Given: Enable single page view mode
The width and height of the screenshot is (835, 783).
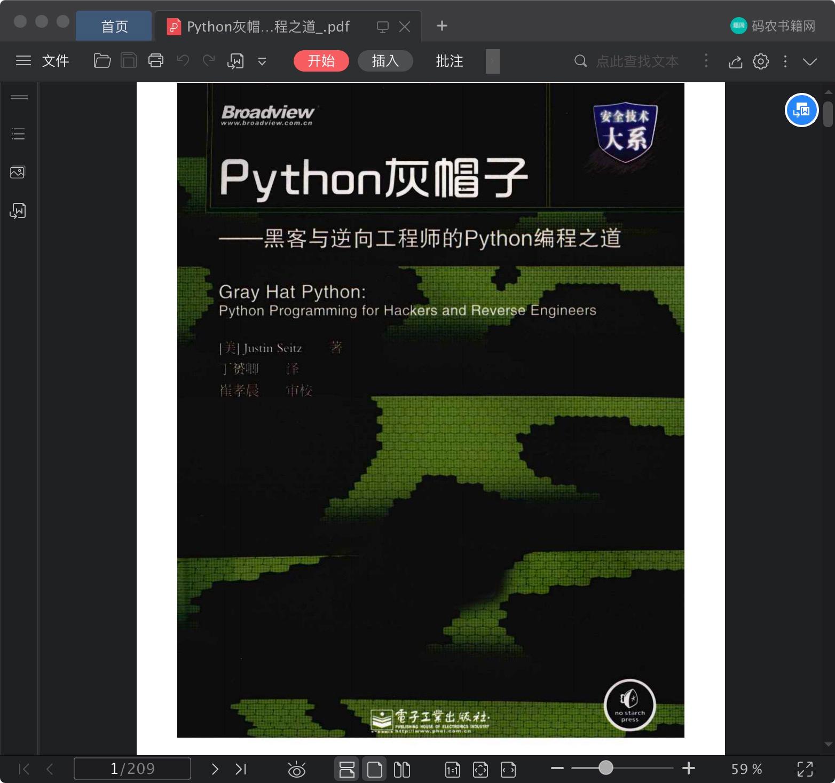Looking at the screenshot, I should pos(375,769).
